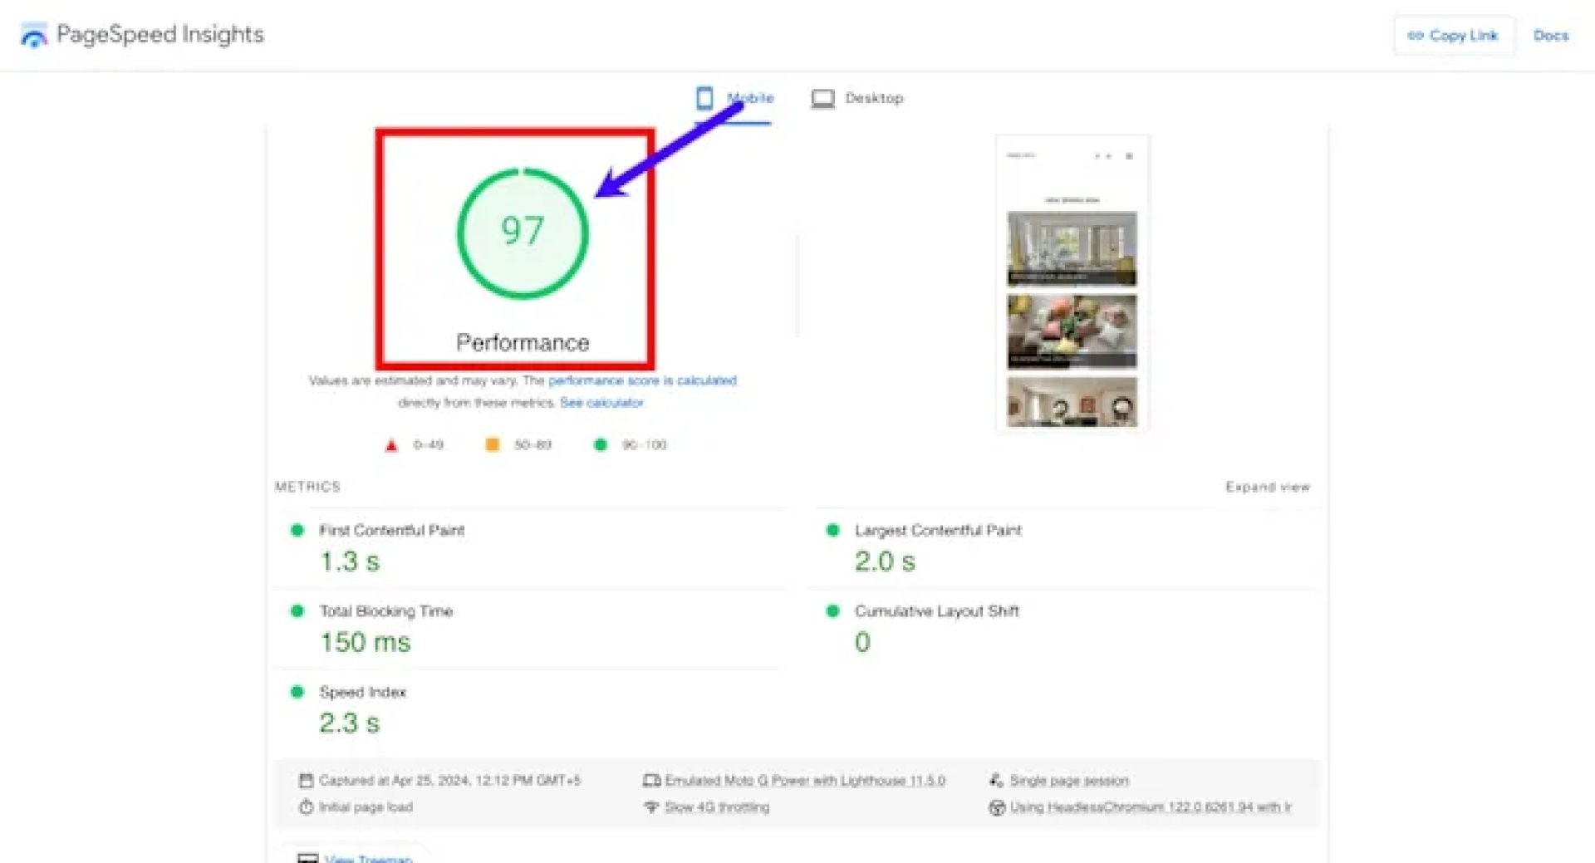Click the device icon beside Emulated Moto G Power
This screenshot has width=1595, height=863.
pos(651,781)
